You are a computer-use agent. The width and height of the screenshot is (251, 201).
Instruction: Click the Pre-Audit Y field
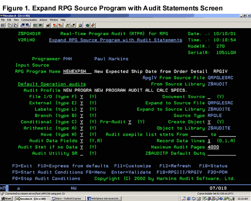pyautogui.click(x=130, y=122)
